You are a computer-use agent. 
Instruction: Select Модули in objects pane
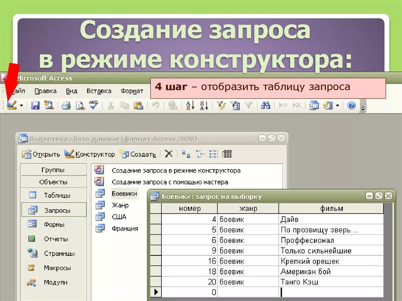pos(53,282)
